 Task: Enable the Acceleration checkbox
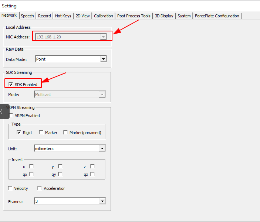click(x=40, y=188)
